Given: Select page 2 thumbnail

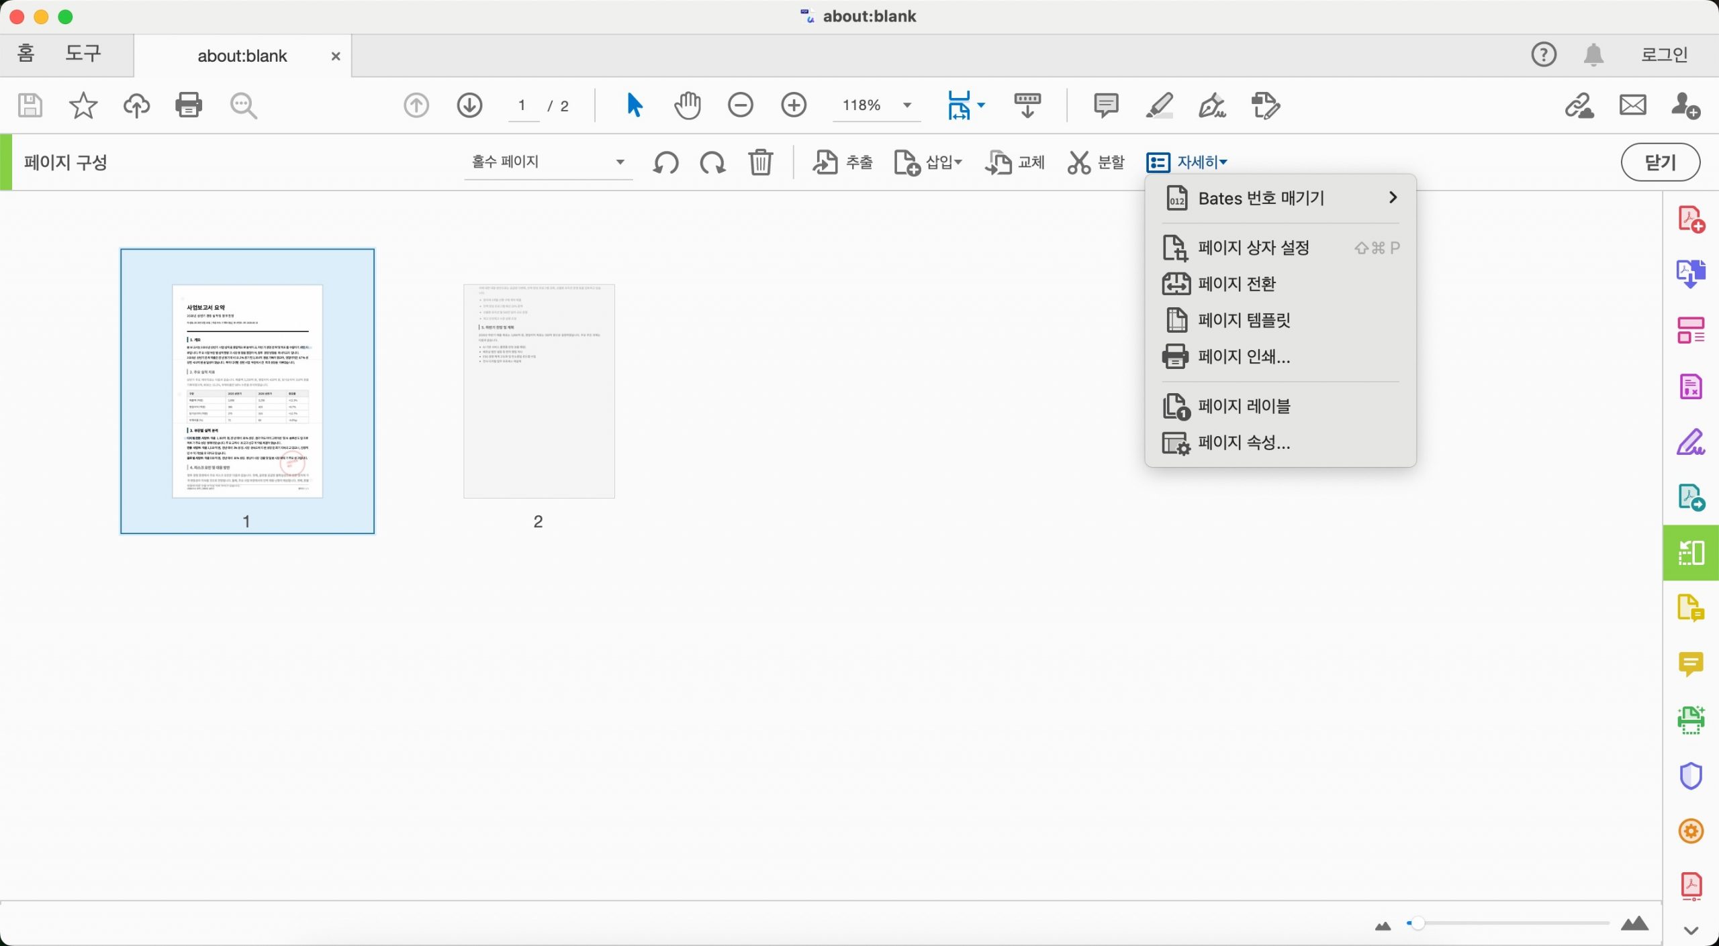Looking at the screenshot, I should point(539,391).
